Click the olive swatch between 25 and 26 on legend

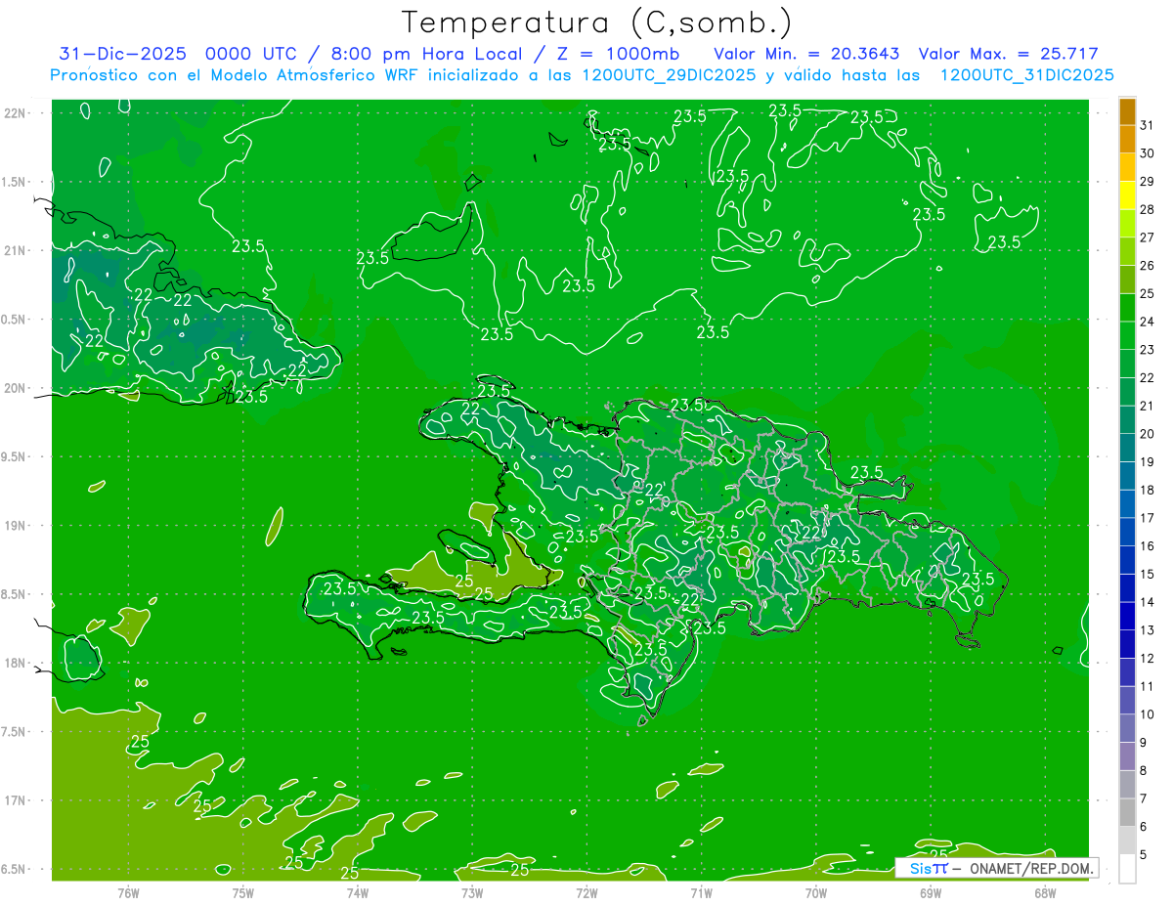click(1127, 280)
